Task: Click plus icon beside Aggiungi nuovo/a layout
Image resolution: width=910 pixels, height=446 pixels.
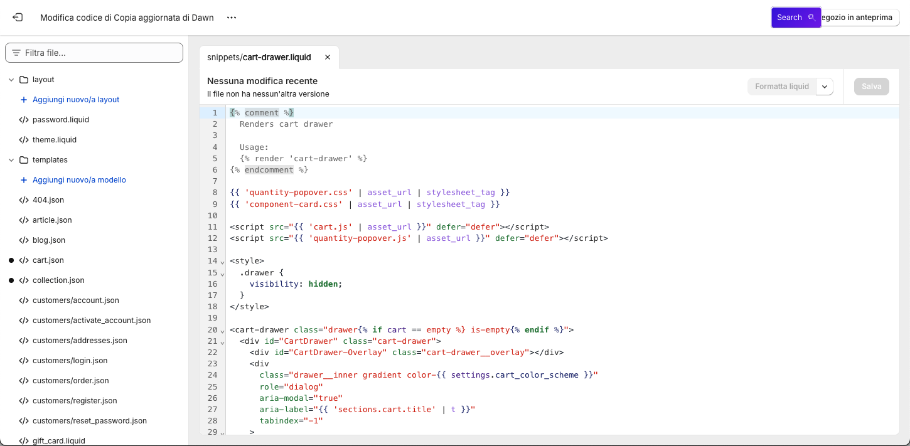Action: pyautogui.click(x=24, y=100)
